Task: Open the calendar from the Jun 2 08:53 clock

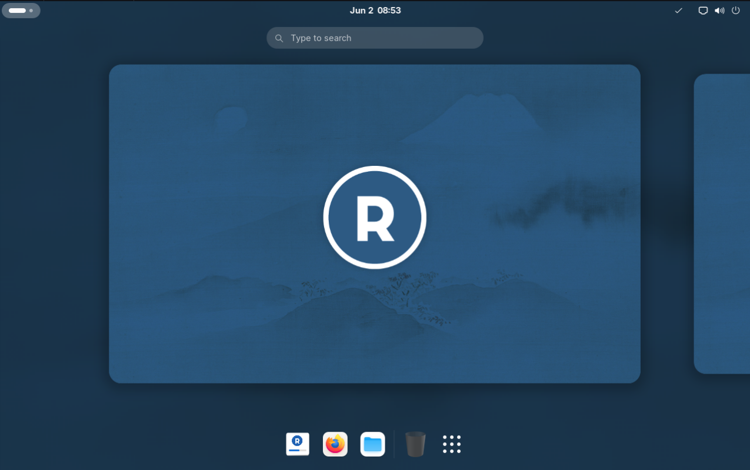Action: point(375,10)
